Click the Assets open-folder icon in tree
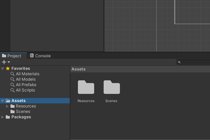Image resolution: width=210 pixels, height=140 pixels. [8, 101]
